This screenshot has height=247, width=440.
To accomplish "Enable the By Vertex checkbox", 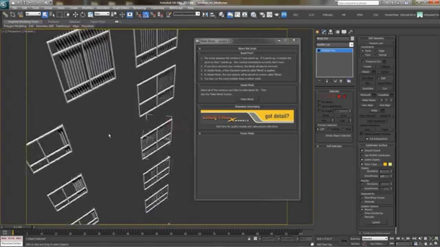I will (x=319, y=102).
